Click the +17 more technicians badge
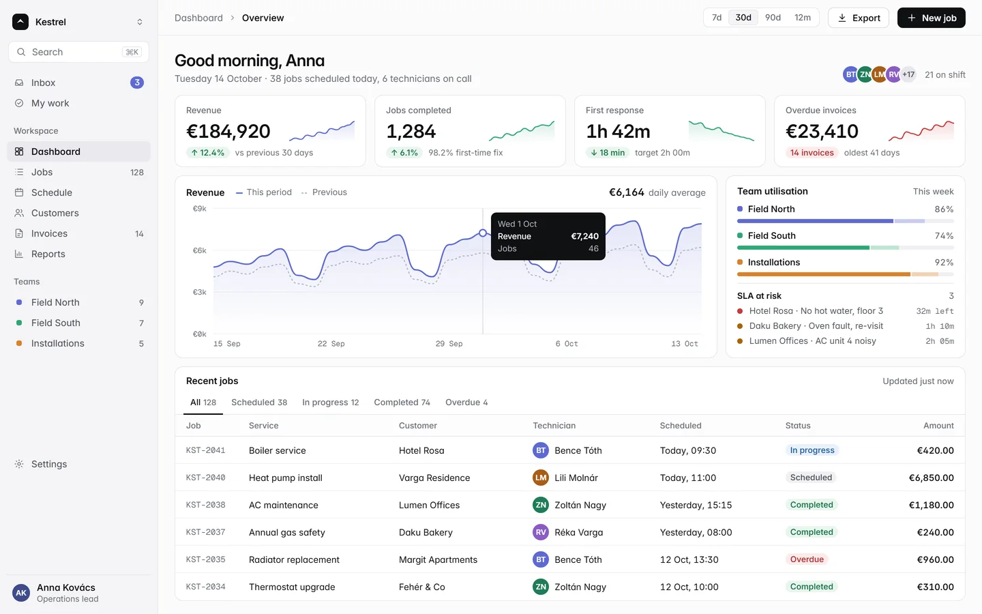982x614 pixels. point(908,74)
